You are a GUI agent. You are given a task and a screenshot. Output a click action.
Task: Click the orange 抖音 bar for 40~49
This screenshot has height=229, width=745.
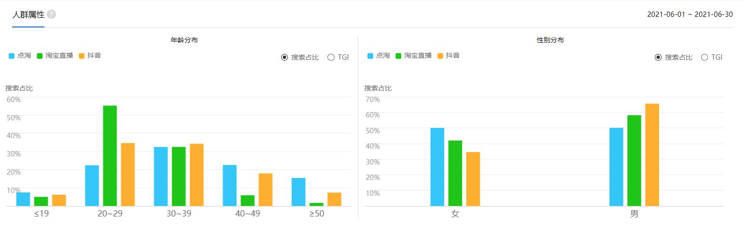tap(266, 189)
